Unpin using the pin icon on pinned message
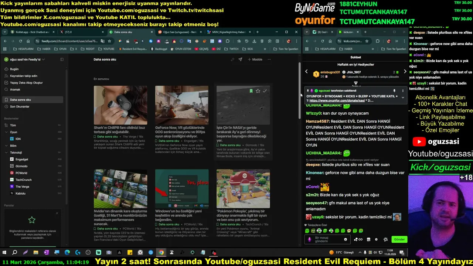 coord(394,91)
